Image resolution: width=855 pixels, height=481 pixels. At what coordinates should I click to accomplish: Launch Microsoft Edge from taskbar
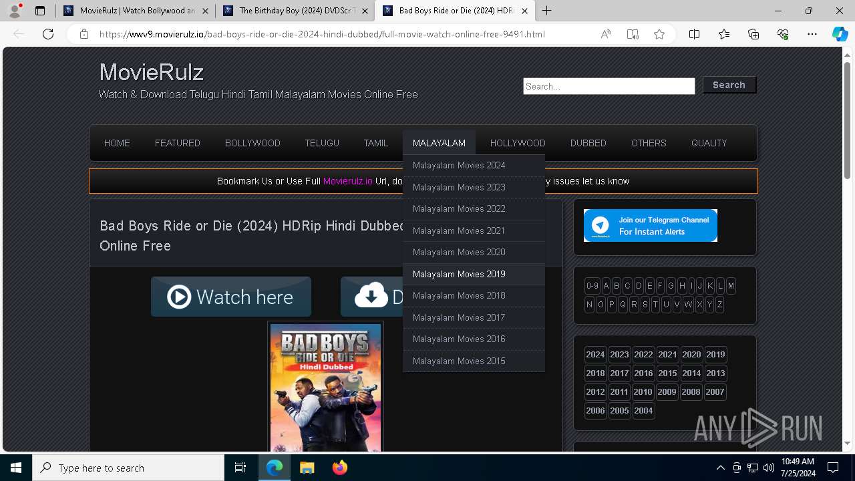coord(275,468)
